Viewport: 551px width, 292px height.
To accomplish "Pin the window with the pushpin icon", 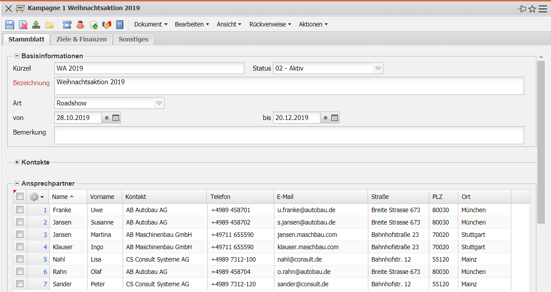I will (x=522, y=9).
